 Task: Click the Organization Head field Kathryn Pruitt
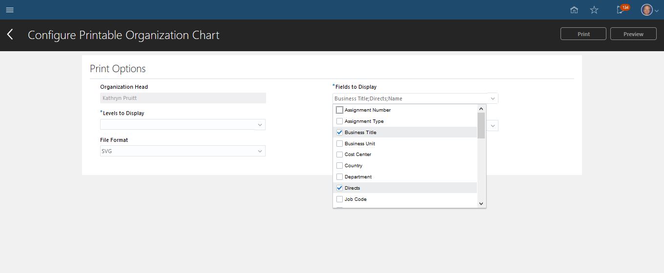[183, 98]
